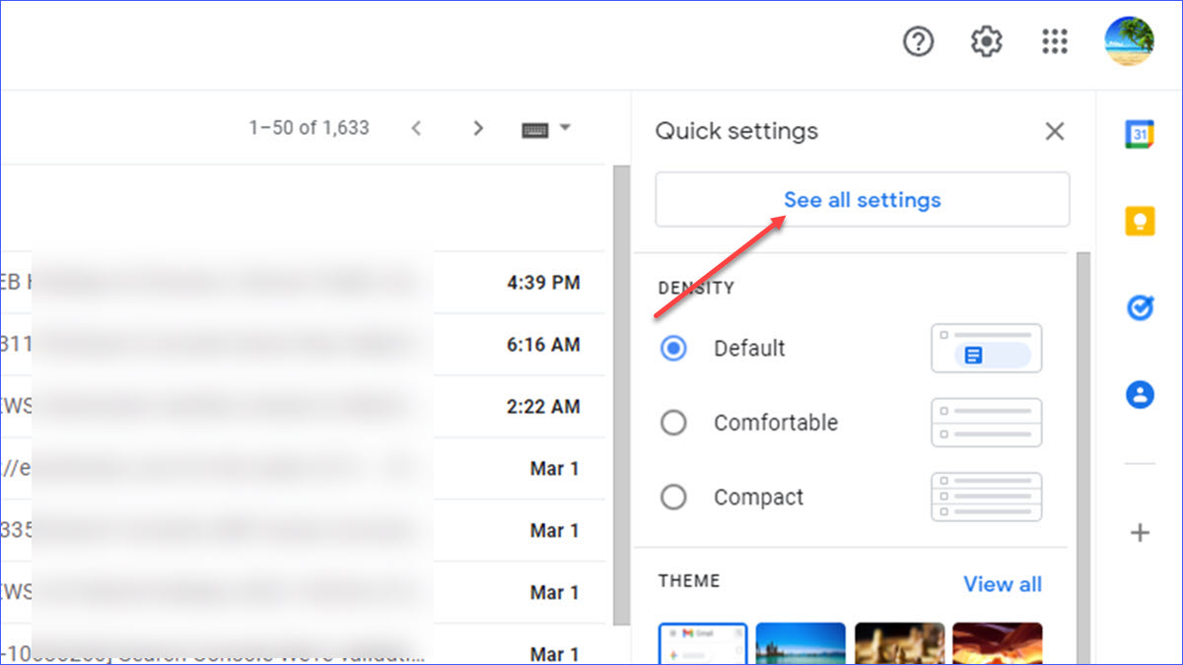1183x665 pixels.
Task: Select the Comfortable density option
Action: tap(673, 423)
